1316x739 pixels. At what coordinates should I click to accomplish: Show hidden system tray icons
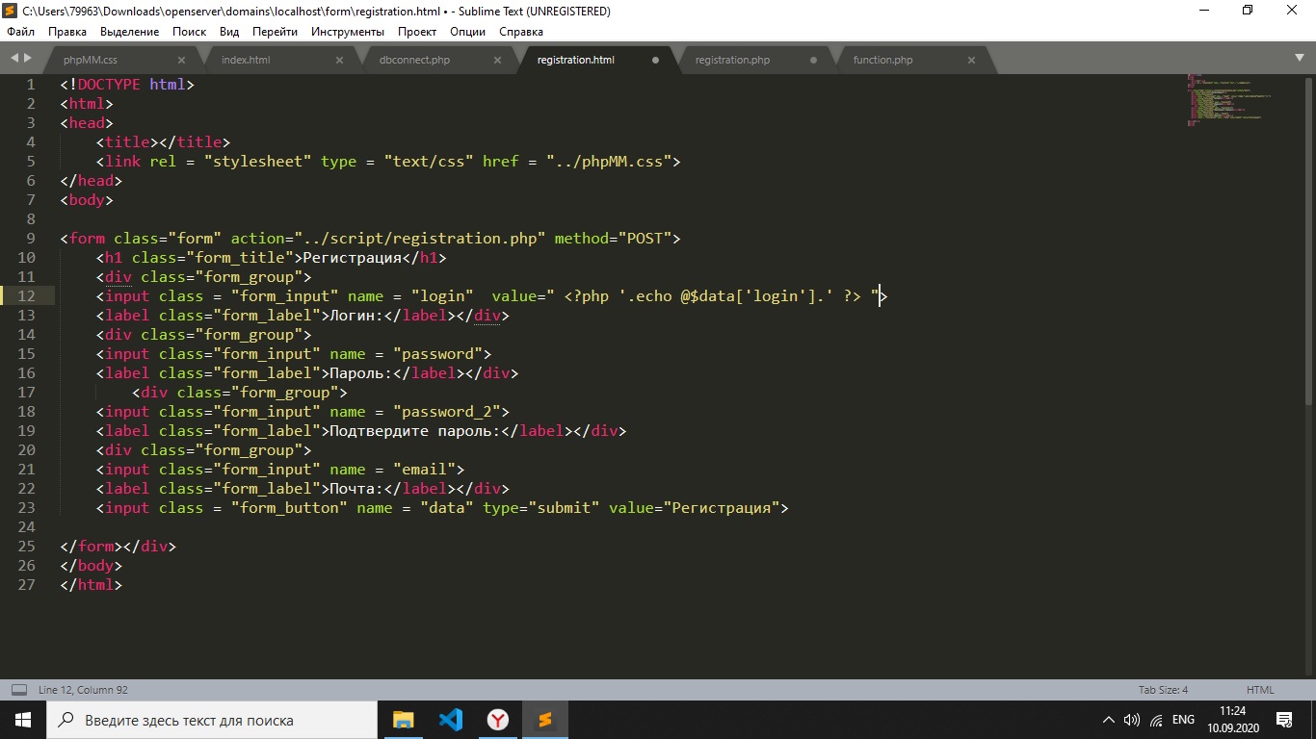(1108, 720)
